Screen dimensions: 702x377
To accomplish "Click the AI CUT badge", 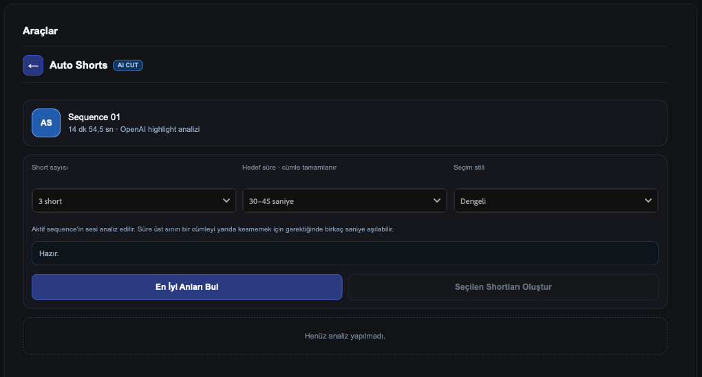I will coord(128,65).
